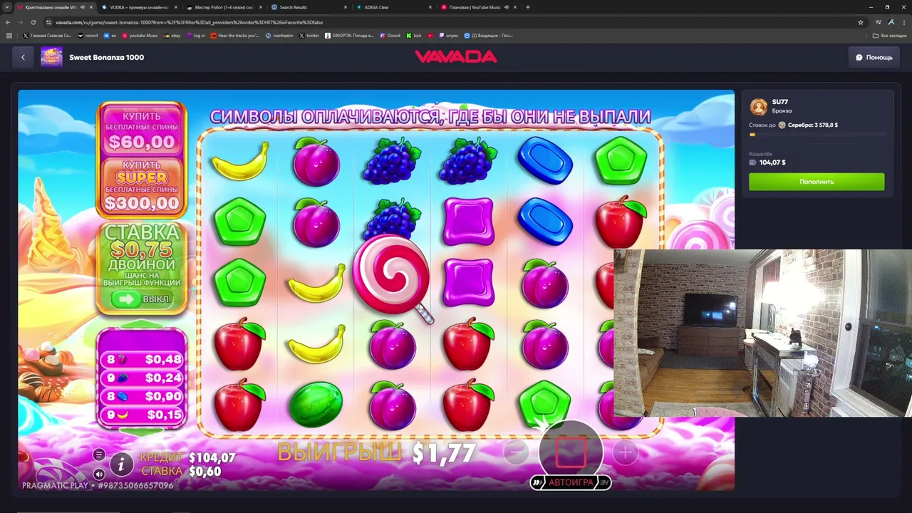This screenshot has width=912, height=513.
Task: Open the АВТОИГРА autoplay button
Action: pos(571,482)
